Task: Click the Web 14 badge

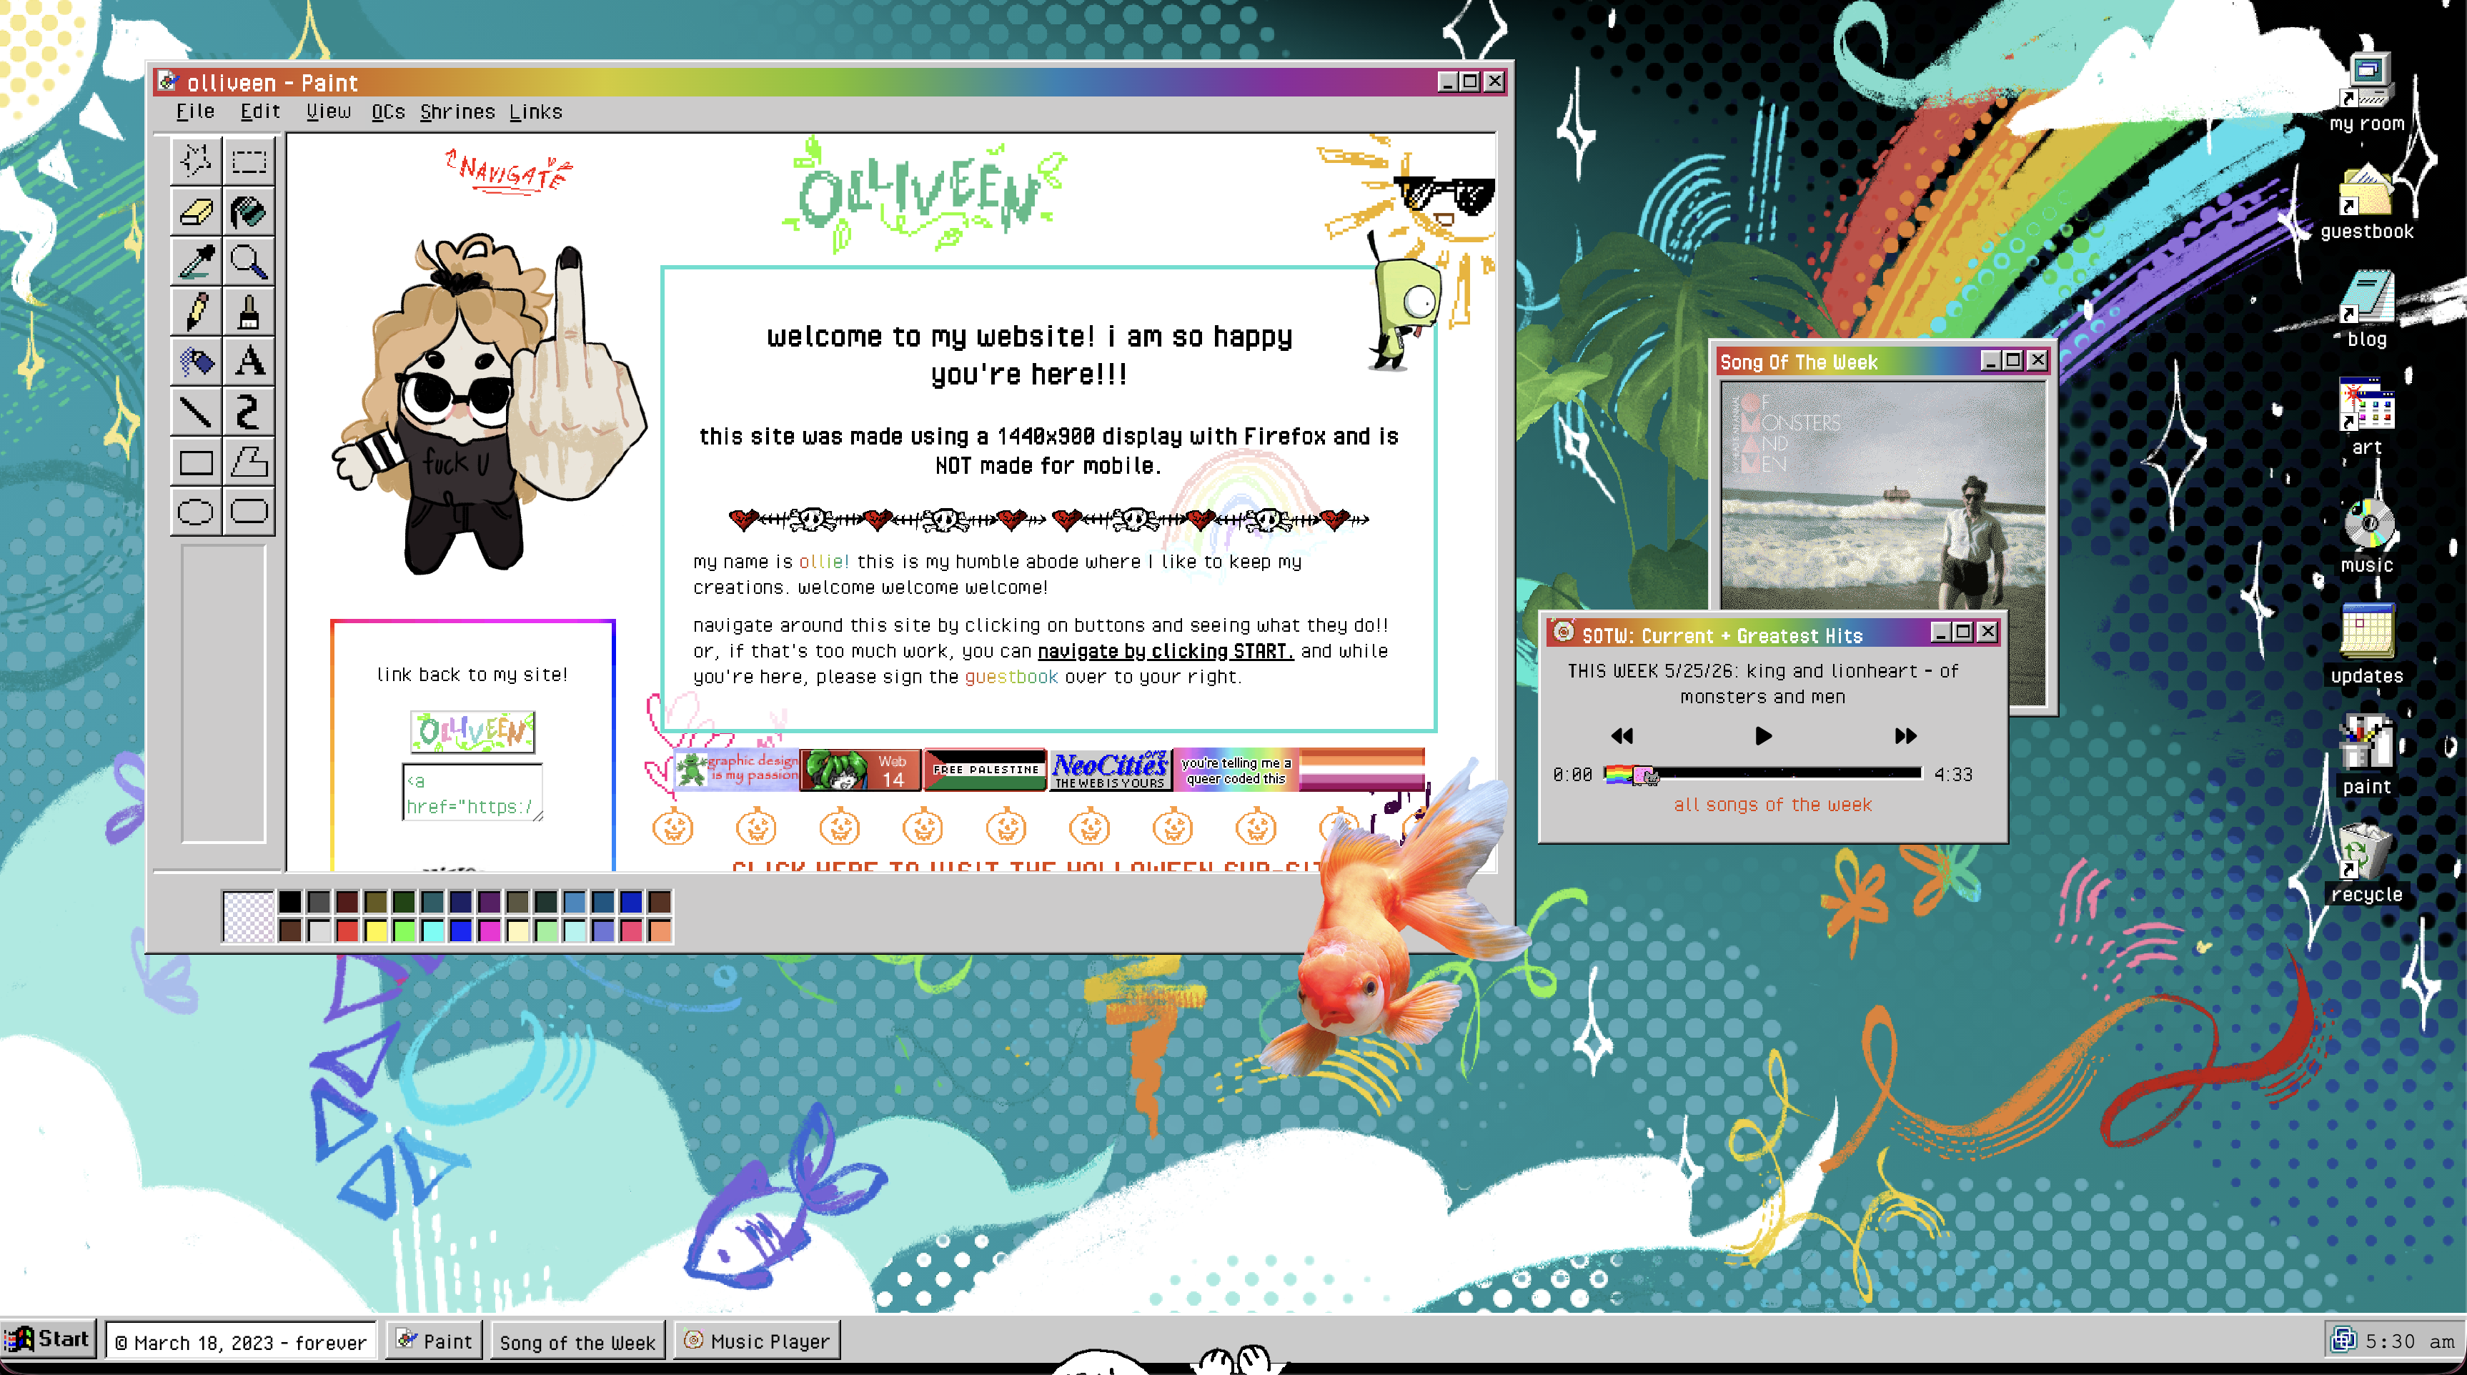Action: click(x=861, y=769)
